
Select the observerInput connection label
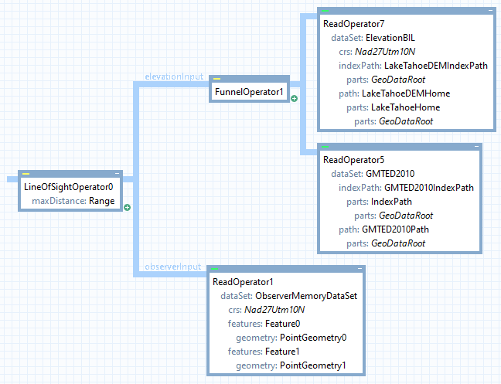[172, 267]
